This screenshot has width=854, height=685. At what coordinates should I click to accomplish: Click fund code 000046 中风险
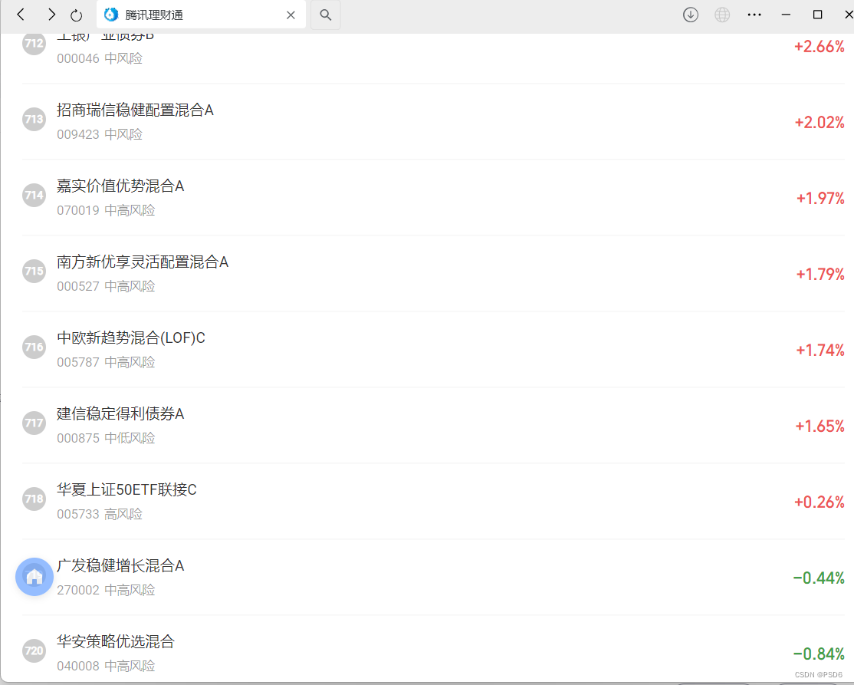click(x=100, y=58)
